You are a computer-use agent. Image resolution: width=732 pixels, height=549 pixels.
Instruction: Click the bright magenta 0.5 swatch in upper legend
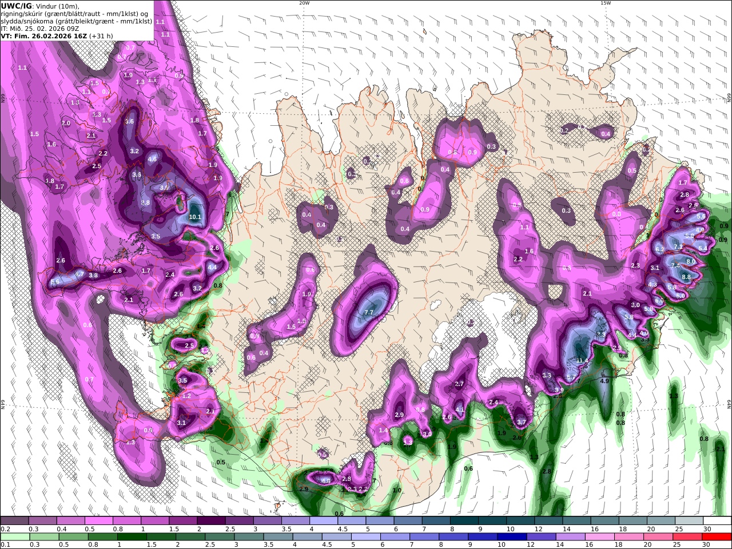click(x=98, y=521)
